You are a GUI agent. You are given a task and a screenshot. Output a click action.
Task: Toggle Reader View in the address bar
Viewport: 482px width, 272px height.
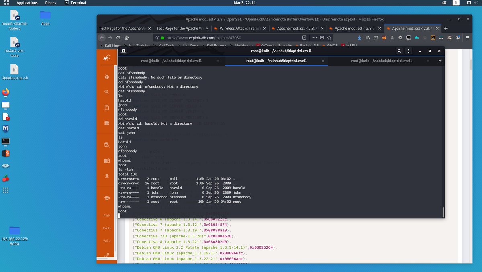(x=304, y=37)
